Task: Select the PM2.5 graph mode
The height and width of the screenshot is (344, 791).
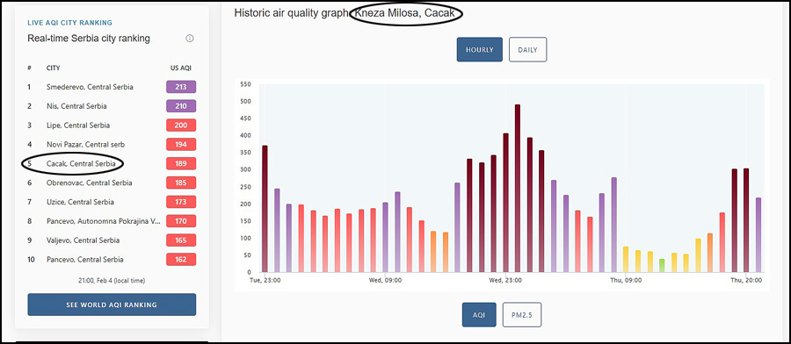Action: [521, 315]
